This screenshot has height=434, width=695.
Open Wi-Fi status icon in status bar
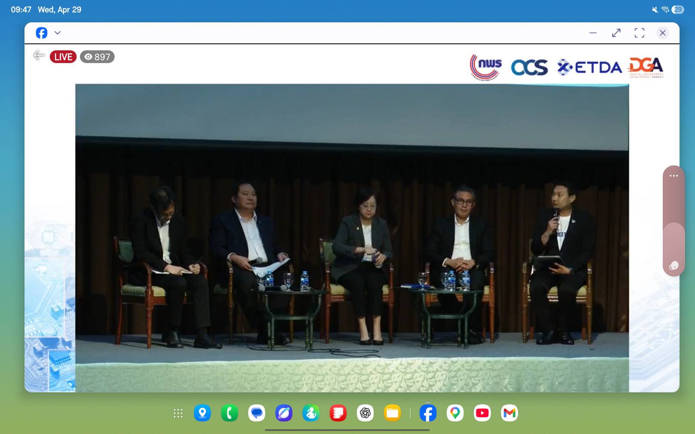[665, 9]
